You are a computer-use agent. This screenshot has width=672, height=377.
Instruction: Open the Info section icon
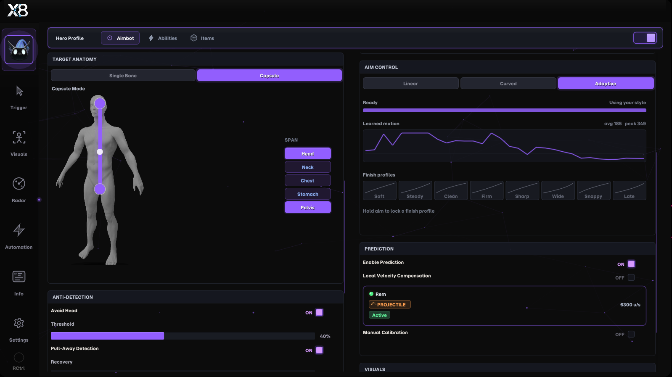[19, 277]
